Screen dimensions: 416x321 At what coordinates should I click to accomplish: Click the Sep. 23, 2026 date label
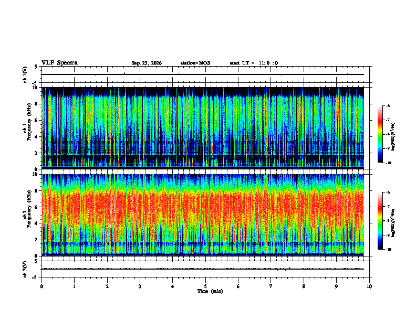point(147,63)
